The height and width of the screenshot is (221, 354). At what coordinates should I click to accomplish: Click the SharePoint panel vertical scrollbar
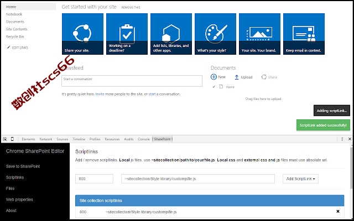[352, 167]
